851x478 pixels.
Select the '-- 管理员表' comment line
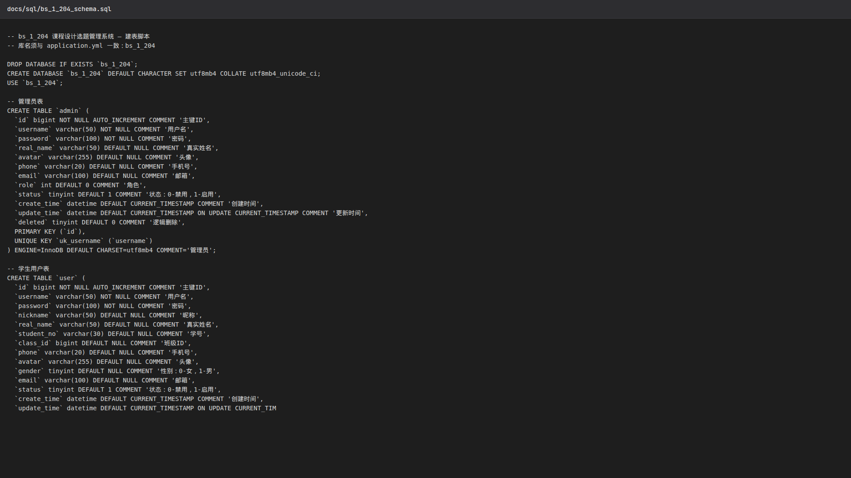tap(25, 101)
